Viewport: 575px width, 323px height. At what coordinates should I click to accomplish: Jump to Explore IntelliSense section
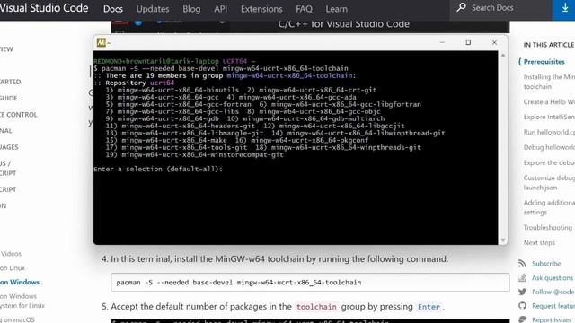(549, 117)
